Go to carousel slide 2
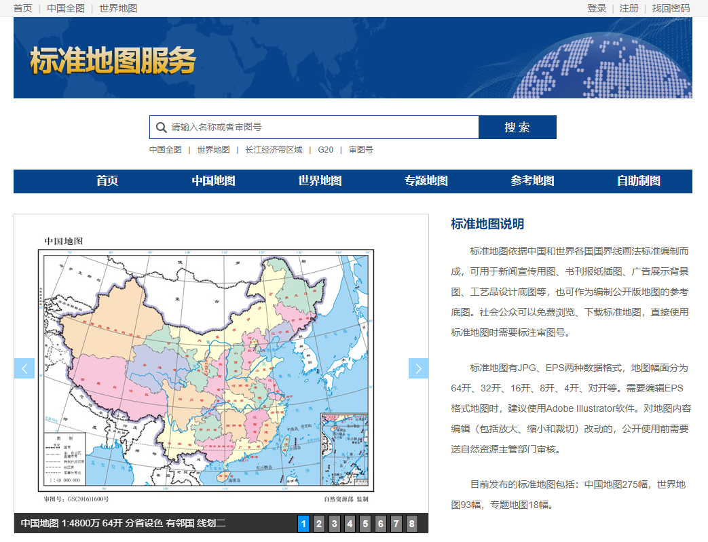 (x=319, y=524)
